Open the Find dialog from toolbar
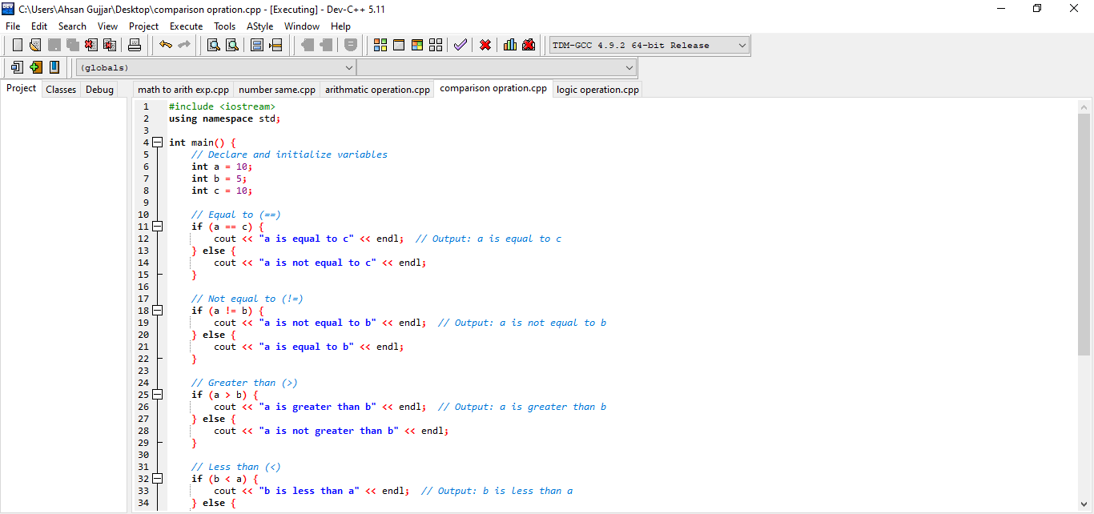The width and height of the screenshot is (1094, 514). (214, 45)
